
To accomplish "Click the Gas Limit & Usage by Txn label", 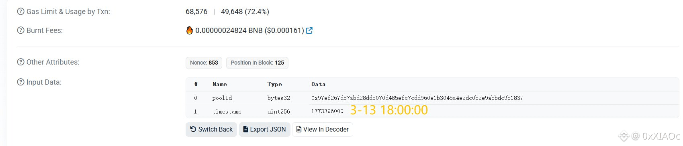I will [x=68, y=12].
